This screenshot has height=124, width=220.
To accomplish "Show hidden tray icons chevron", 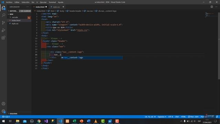I will [x=181, y=121].
